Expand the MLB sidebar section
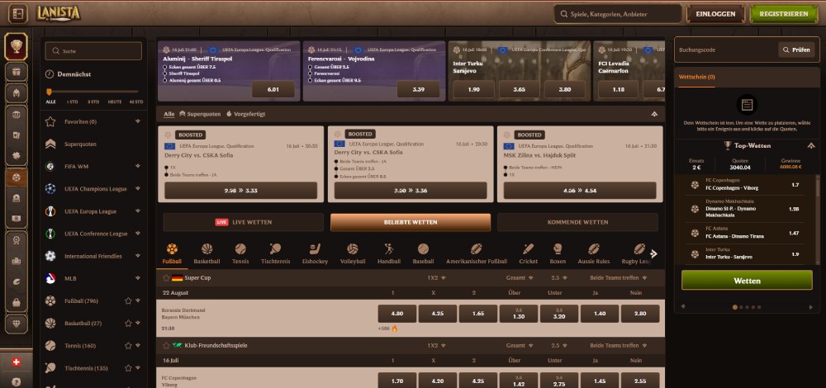Image resolution: width=826 pixels, height=388 pixels. coord(137,278)
